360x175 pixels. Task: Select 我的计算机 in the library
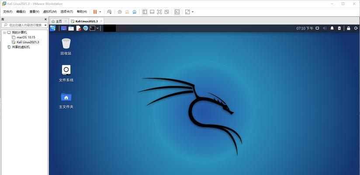(x=19, y=33)
